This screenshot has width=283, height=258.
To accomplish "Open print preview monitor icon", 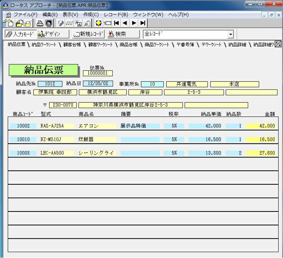I will pyautogui.click(x=49, y=23).
